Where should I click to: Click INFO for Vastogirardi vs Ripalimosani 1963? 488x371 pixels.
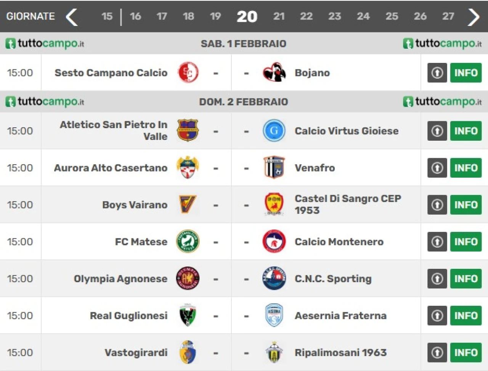click(x=466, y=353)
